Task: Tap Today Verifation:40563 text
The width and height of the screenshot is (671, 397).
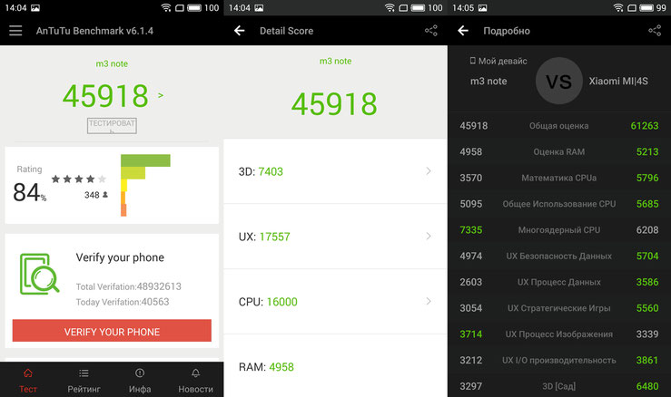Action: coord(123,302)
